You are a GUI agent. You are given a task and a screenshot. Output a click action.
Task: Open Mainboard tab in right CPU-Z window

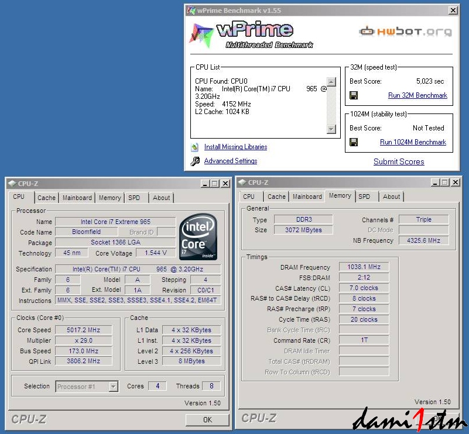tap(307, 197)
